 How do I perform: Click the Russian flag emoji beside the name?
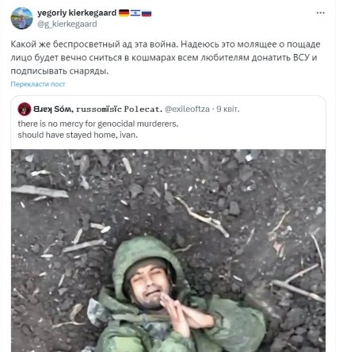(147, 13)
